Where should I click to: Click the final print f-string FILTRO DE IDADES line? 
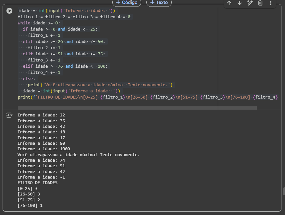tap(146, 97)
